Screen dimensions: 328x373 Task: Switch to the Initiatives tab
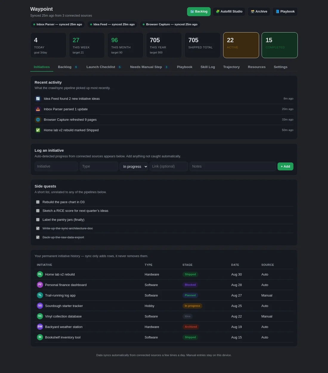pos(42,67)
